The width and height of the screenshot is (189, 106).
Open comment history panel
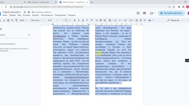(144, 13)
